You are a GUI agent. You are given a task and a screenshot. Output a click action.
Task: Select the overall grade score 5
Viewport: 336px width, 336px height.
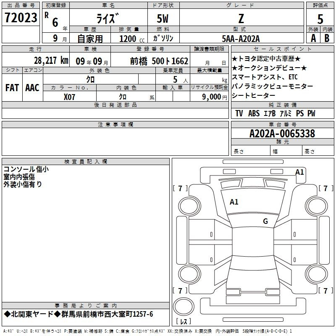pyautogui.click(x=320, y=19)
